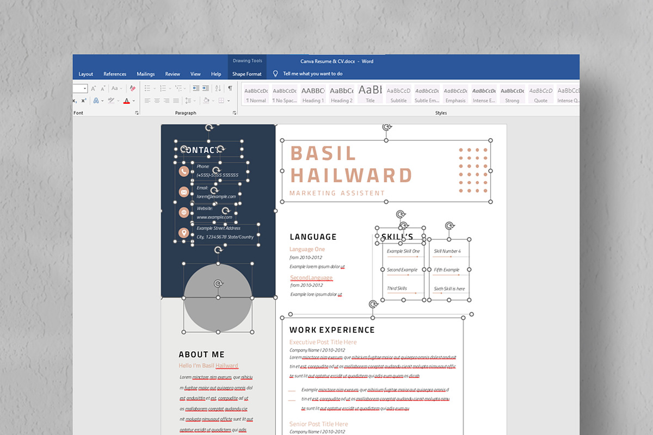The height and width of the screenshot is (435, 653).
Task: Increase the paragraph indent
Action: coord(206,88)
